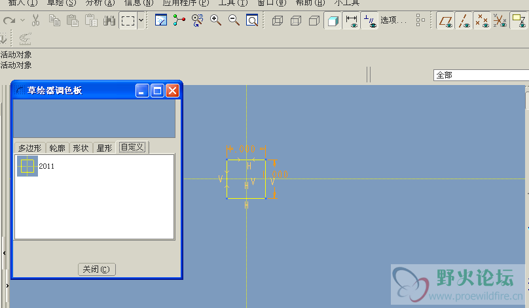The image size is (529, 308).
Task: Select no hidden display style
Action: [x=314, y=20]
